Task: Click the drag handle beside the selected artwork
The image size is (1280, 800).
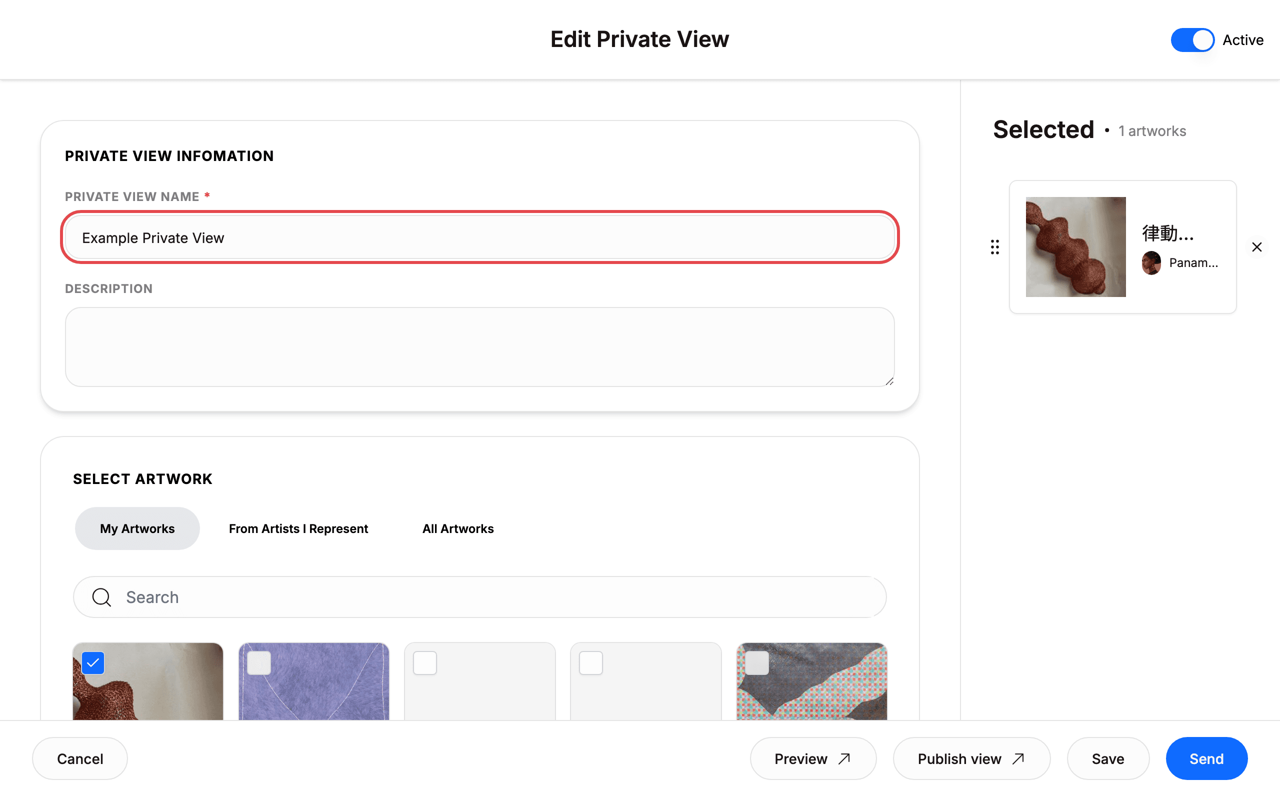Action: click(994, 247)
